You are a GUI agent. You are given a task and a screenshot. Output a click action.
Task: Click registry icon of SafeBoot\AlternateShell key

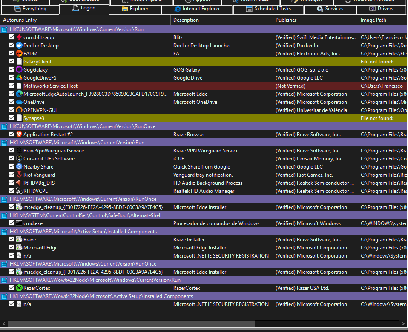[4, 215]
